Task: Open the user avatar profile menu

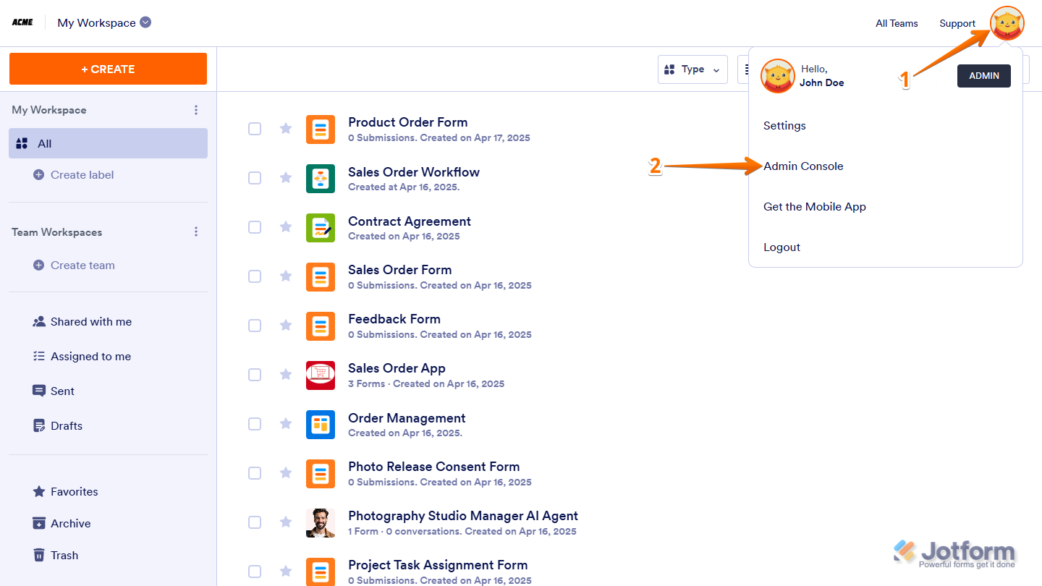Action: point(1007,23)
